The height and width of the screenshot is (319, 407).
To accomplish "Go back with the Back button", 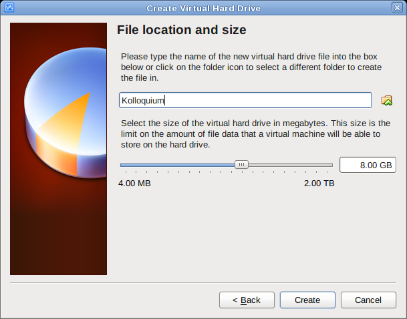I will [x=247, y=300].
